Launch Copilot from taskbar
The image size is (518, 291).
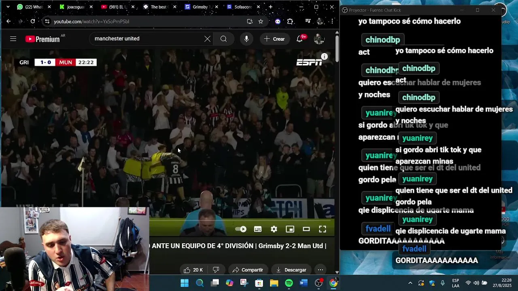pos(229,283)
